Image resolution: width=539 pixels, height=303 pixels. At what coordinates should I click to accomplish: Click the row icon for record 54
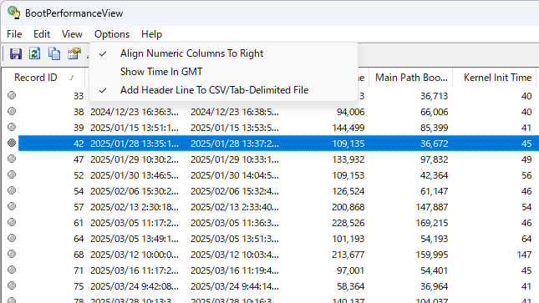pyautogui.click(x=12, y=190)
